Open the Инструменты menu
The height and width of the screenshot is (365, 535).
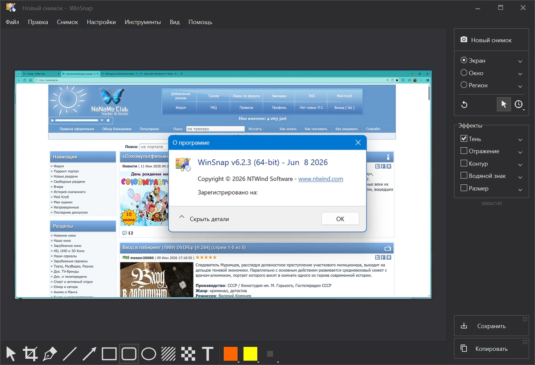pos(143,22)
